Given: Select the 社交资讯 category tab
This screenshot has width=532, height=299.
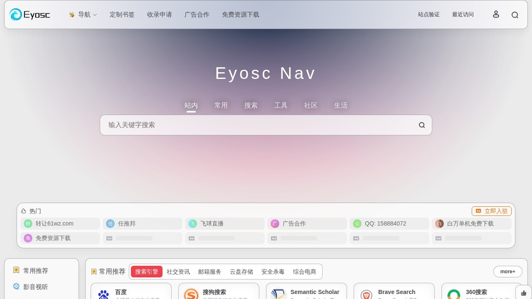Looking at the screenshot, I should pyautogui.click(x=178, y=272).
